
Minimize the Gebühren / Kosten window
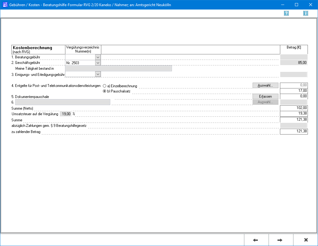tap(282, 5)
